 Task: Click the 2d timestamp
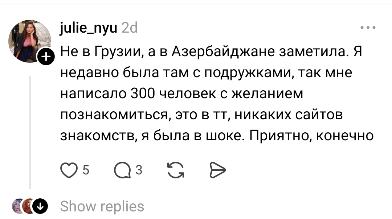tap(129, 28)
